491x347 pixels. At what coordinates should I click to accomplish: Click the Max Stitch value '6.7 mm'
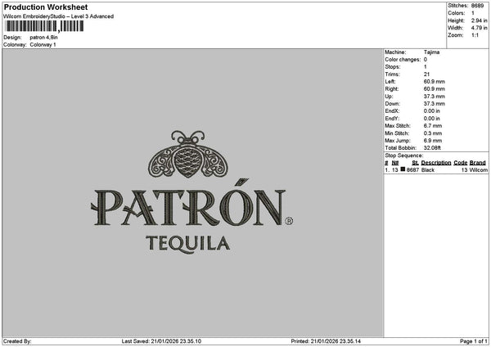[x=433, y=126]
